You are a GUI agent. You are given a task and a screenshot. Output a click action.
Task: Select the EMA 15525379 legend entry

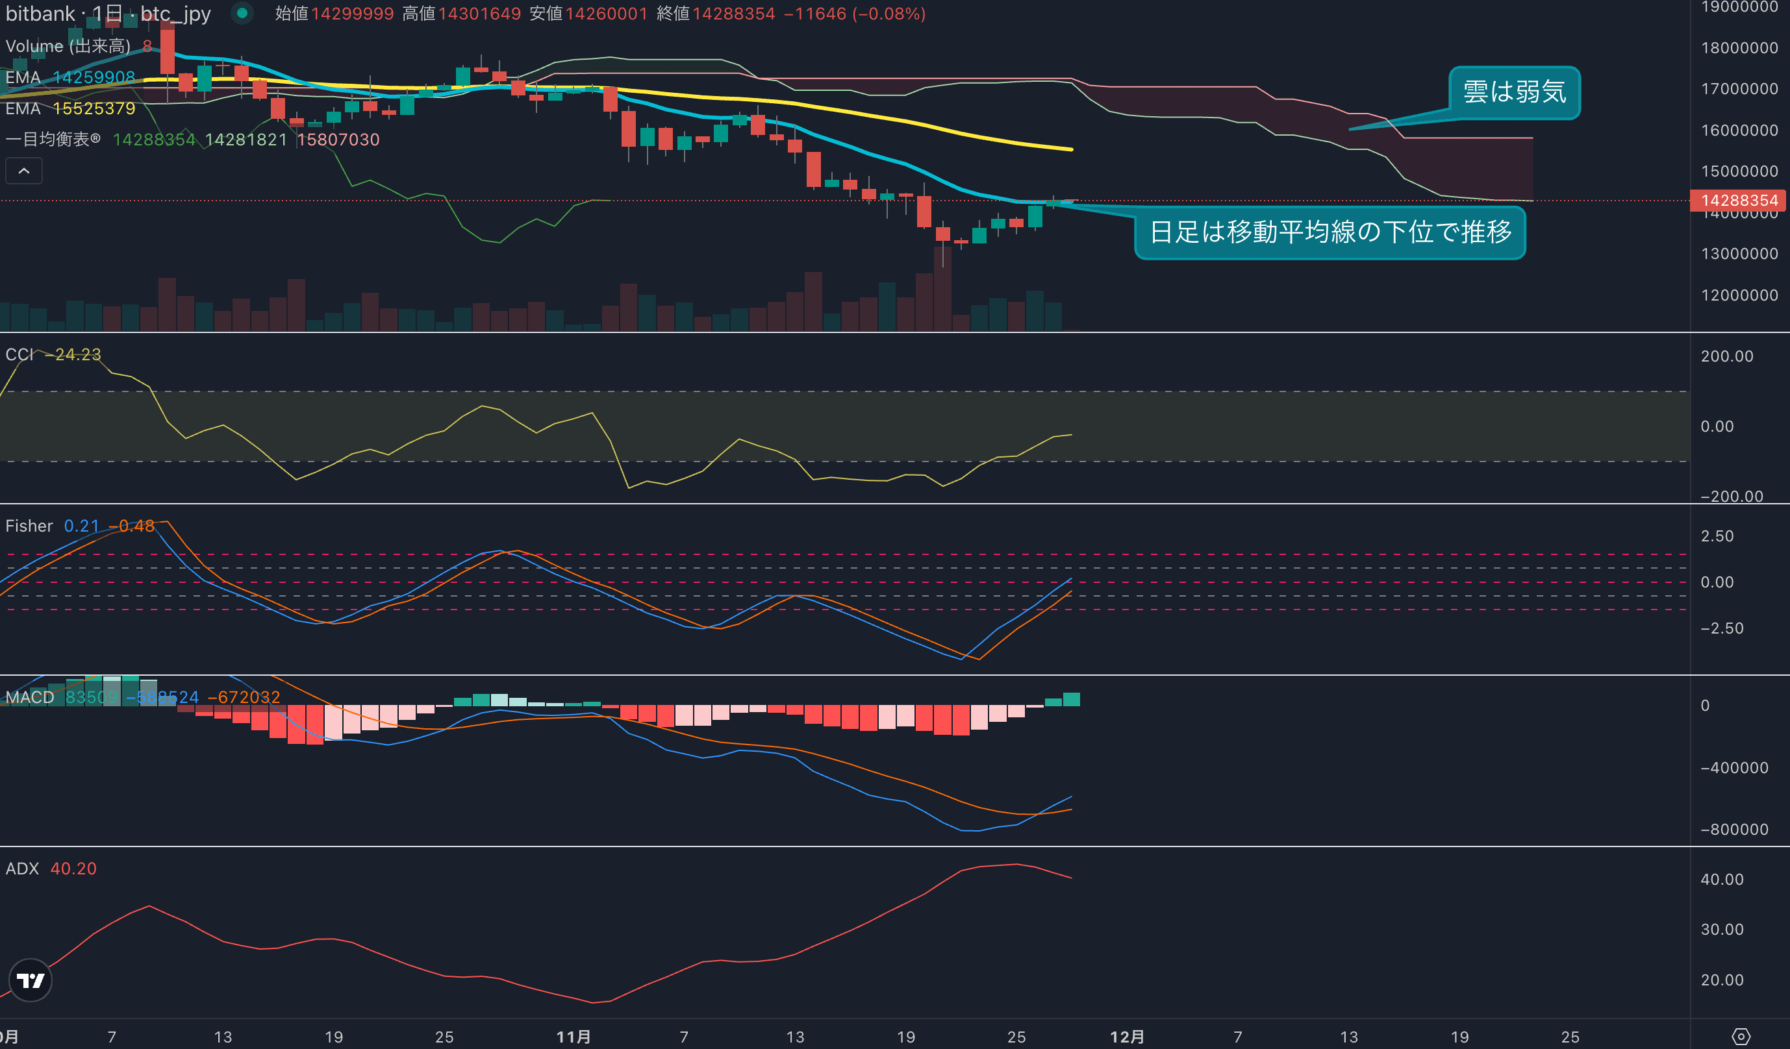tap(69, 108)
